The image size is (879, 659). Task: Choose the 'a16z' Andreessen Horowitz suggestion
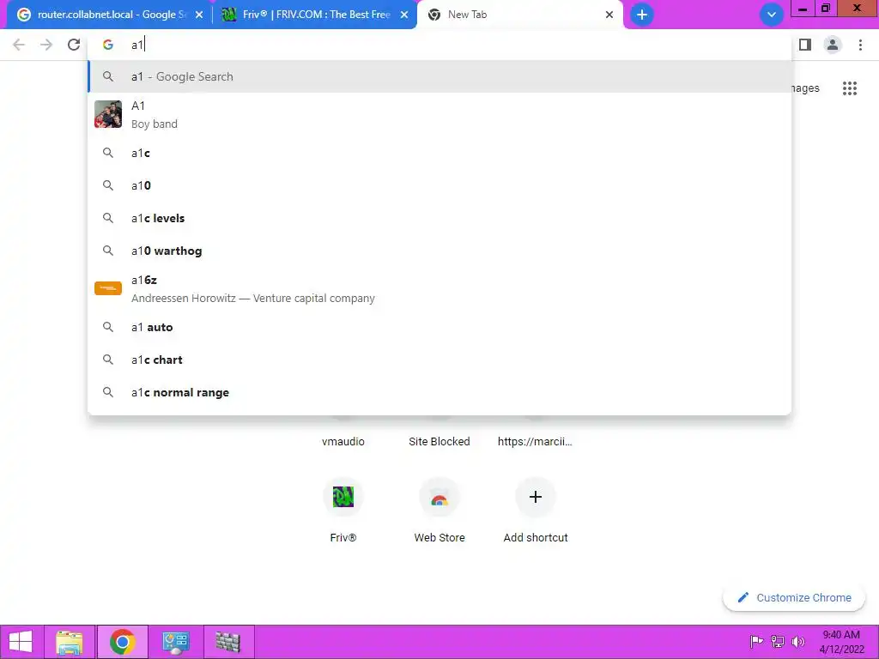(439, 288)
